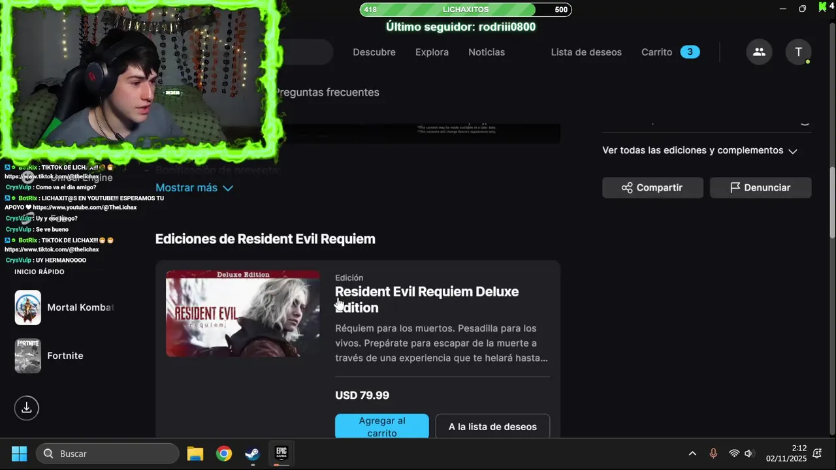
Task: Click the Denunciar button
Action: coord(760,187)
